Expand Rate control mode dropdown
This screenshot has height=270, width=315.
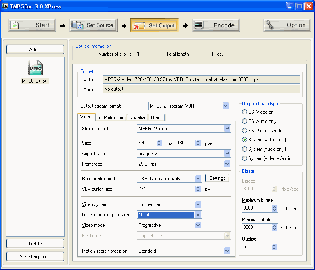[x=198, y=179]
